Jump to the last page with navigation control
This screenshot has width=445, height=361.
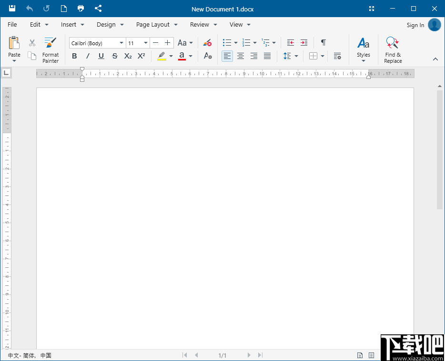click(260, 355)
